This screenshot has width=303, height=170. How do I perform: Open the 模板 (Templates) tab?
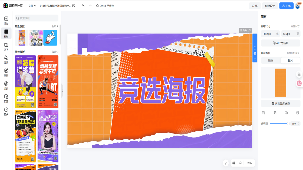(x=6, y=33)
